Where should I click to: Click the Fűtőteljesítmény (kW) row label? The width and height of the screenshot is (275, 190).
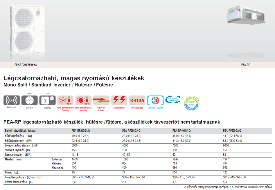(x=18, y=141)
